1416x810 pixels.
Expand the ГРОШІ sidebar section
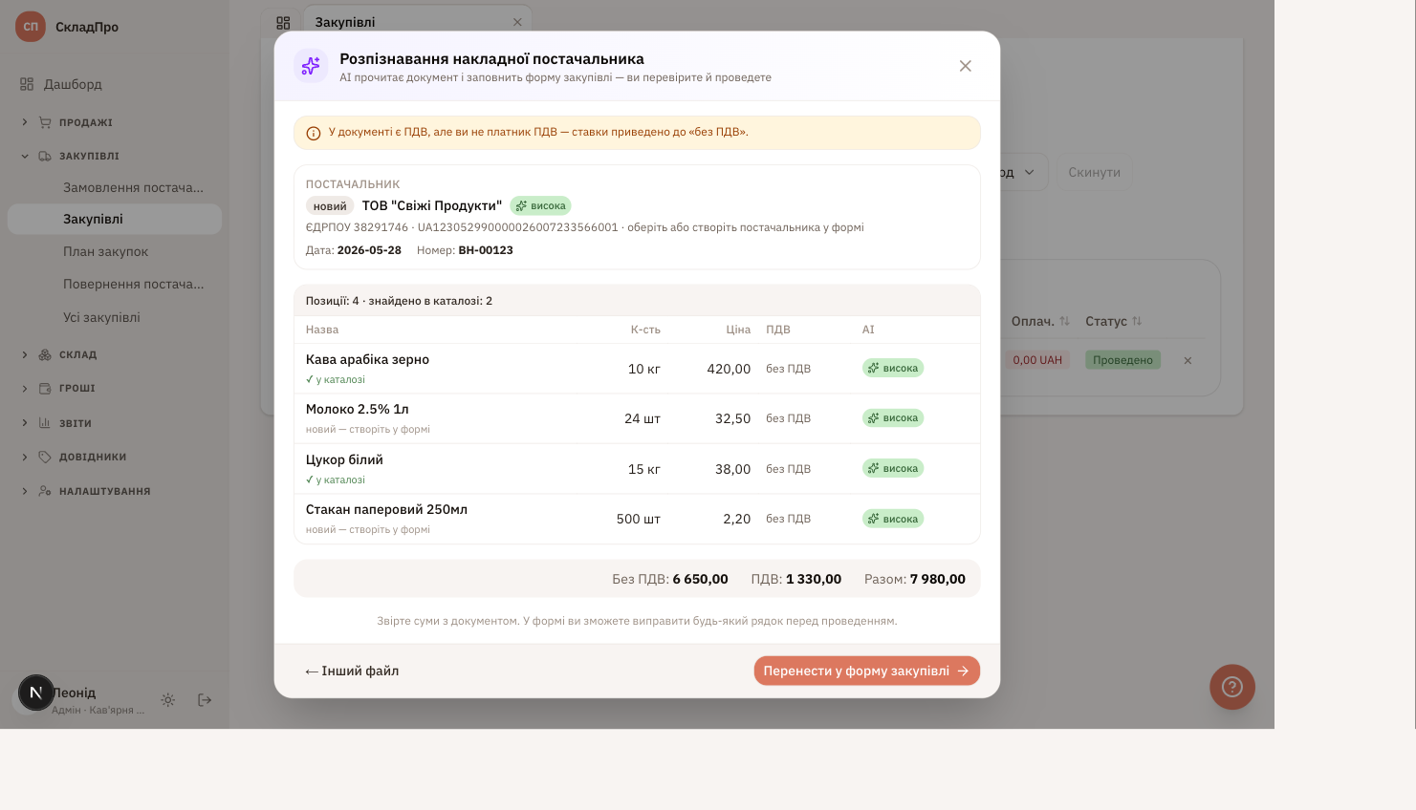(115, 388)
